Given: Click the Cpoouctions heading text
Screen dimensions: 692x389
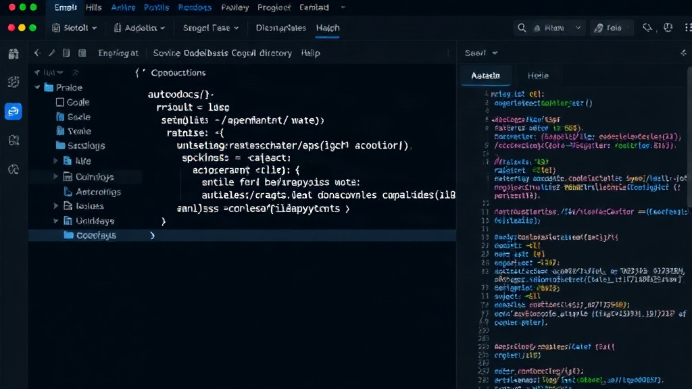Looking at the screenshot, I should [x=178, y=73].
